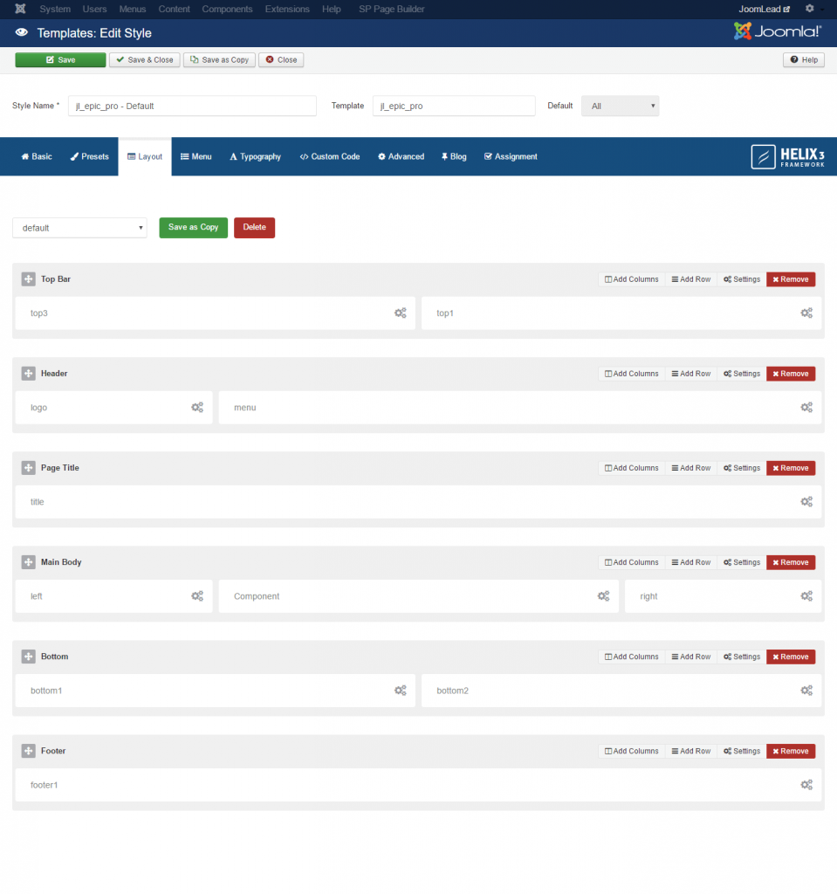837x894 pixels.
Task: Switch to the Typography tab
Action: coord(255,156)
